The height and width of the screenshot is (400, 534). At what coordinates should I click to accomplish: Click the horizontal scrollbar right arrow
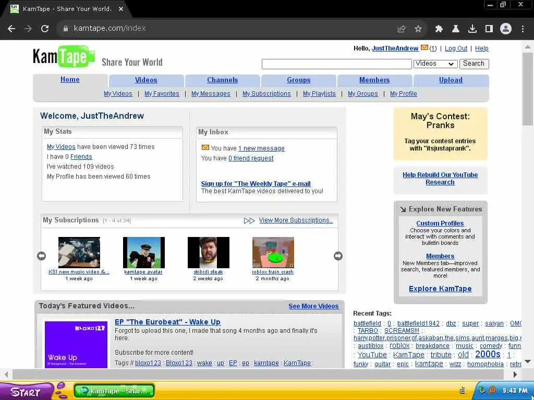[515, 374]
